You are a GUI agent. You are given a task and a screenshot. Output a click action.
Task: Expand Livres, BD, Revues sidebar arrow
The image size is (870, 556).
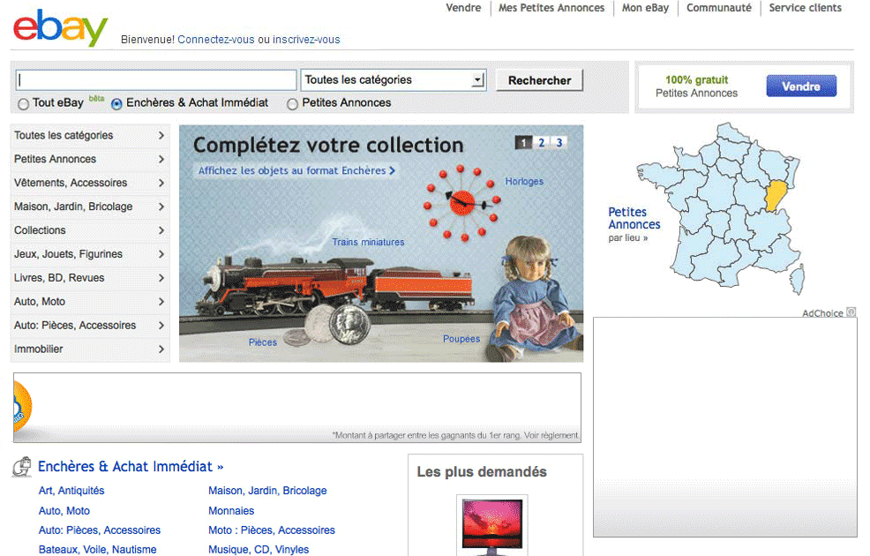(x=161, y=278)
